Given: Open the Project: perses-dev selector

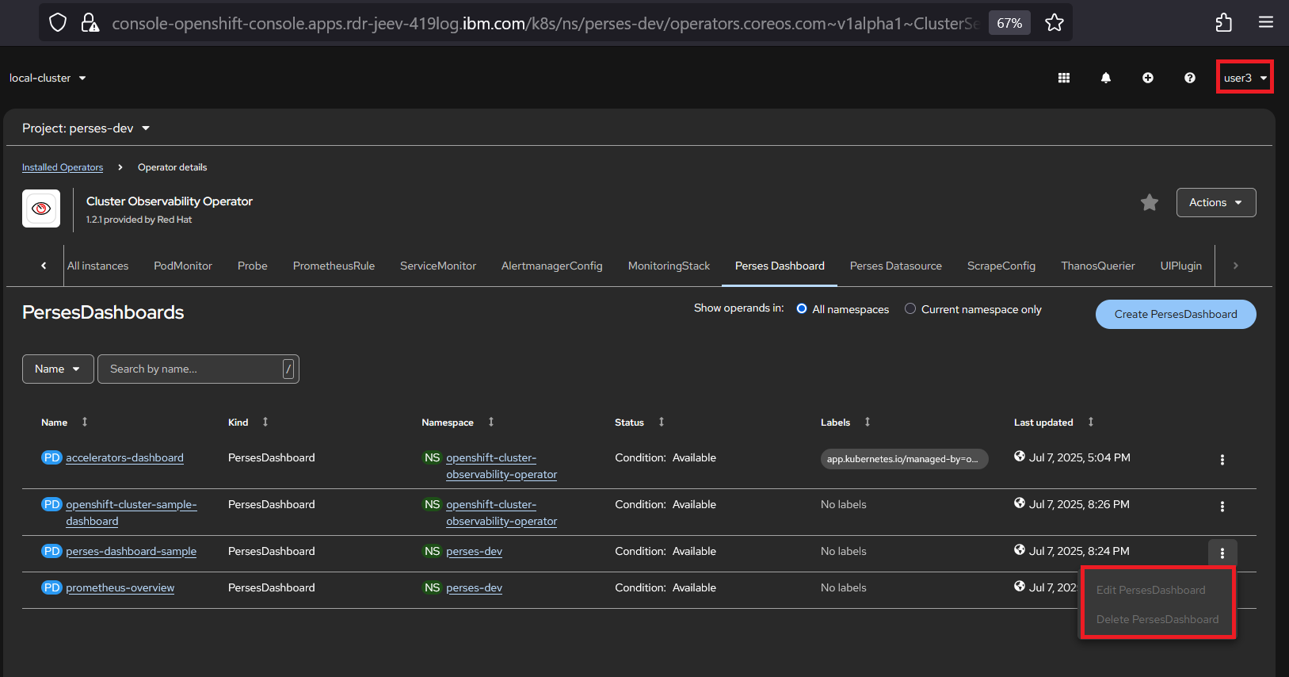Looking at the screenshot, I should (x=86, y=128).
